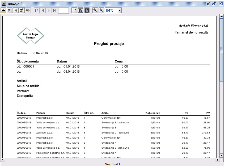This screenshot has width=225, height=167.
Task: Go to the first page
Action: click(37, 10)
